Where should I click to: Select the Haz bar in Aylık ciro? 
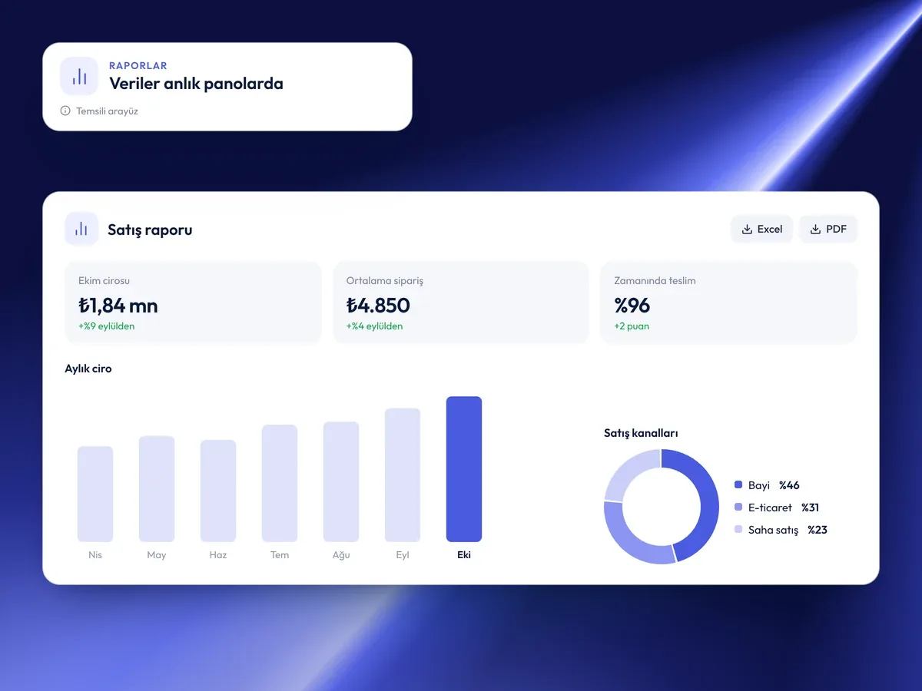218,491
